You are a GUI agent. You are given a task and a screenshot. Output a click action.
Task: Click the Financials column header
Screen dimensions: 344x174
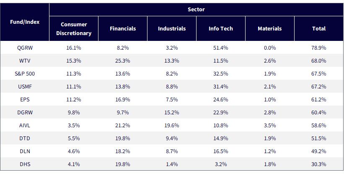123,29
